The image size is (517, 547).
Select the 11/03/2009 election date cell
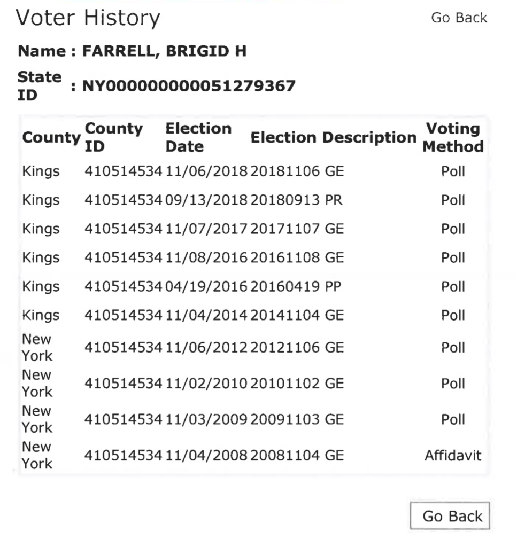(206, 419)
